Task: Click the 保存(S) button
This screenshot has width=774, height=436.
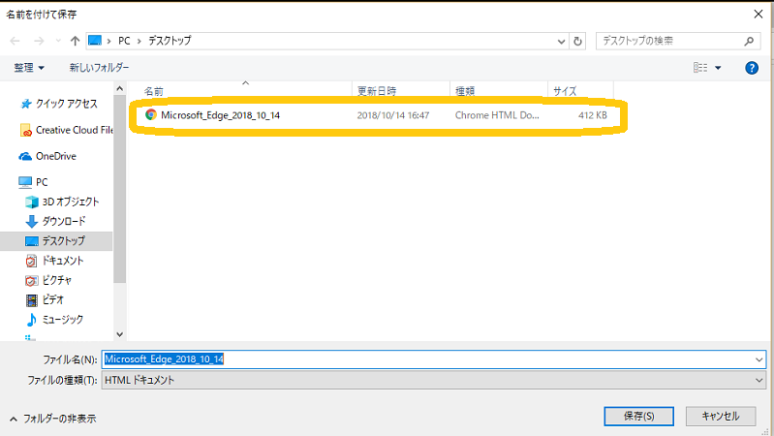Action: tap(638, 417)
